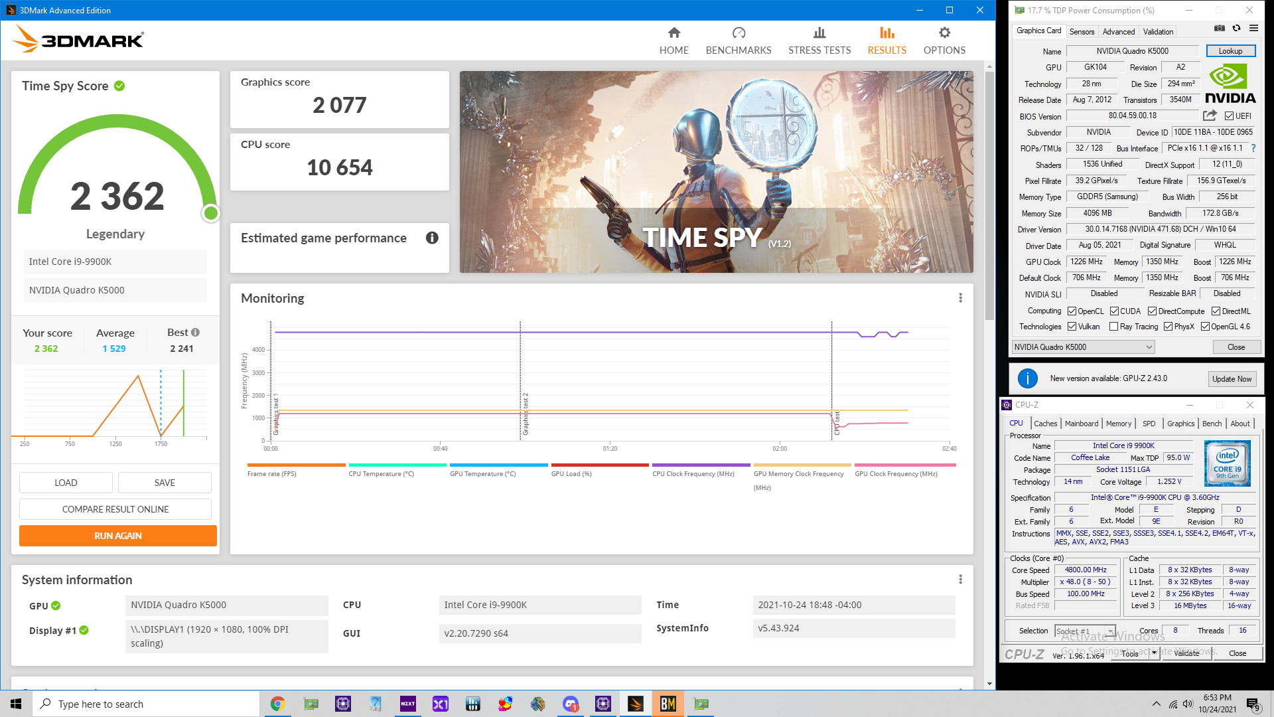
Task: Toggle the DirectCompute checkbox
Action: click(1152, 311)
